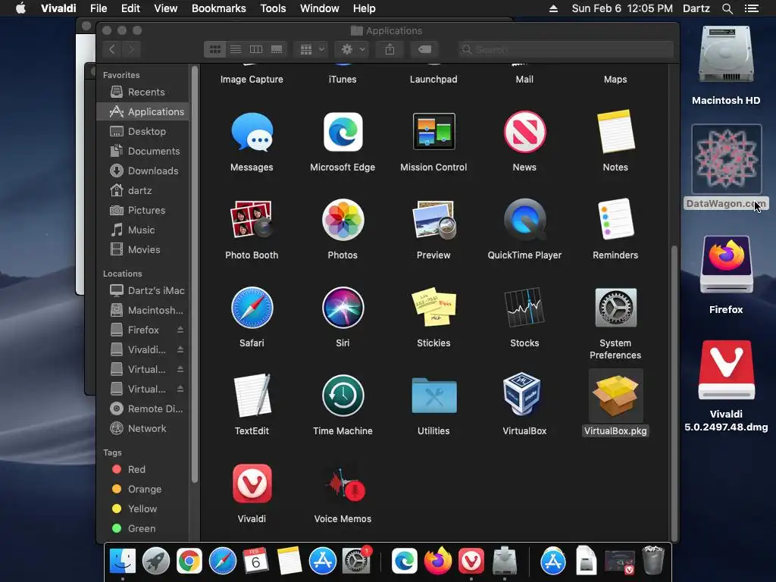Open Documents in the sidebar
Screen dimensions: 776x582
coord(142,151)
